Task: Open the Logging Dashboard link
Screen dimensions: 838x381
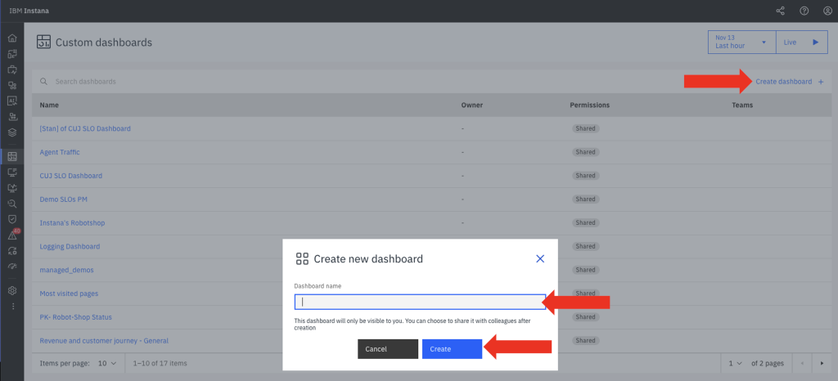Action: point(70,247)
